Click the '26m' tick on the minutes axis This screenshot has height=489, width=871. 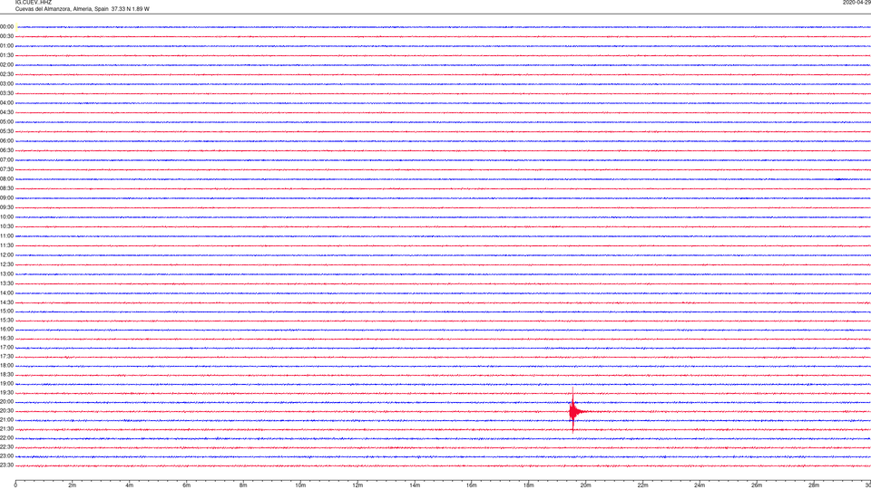click(757, 485)
